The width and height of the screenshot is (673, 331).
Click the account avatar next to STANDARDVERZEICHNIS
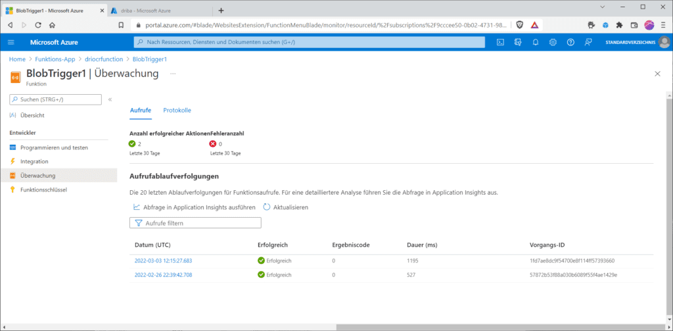coord(664,42)
